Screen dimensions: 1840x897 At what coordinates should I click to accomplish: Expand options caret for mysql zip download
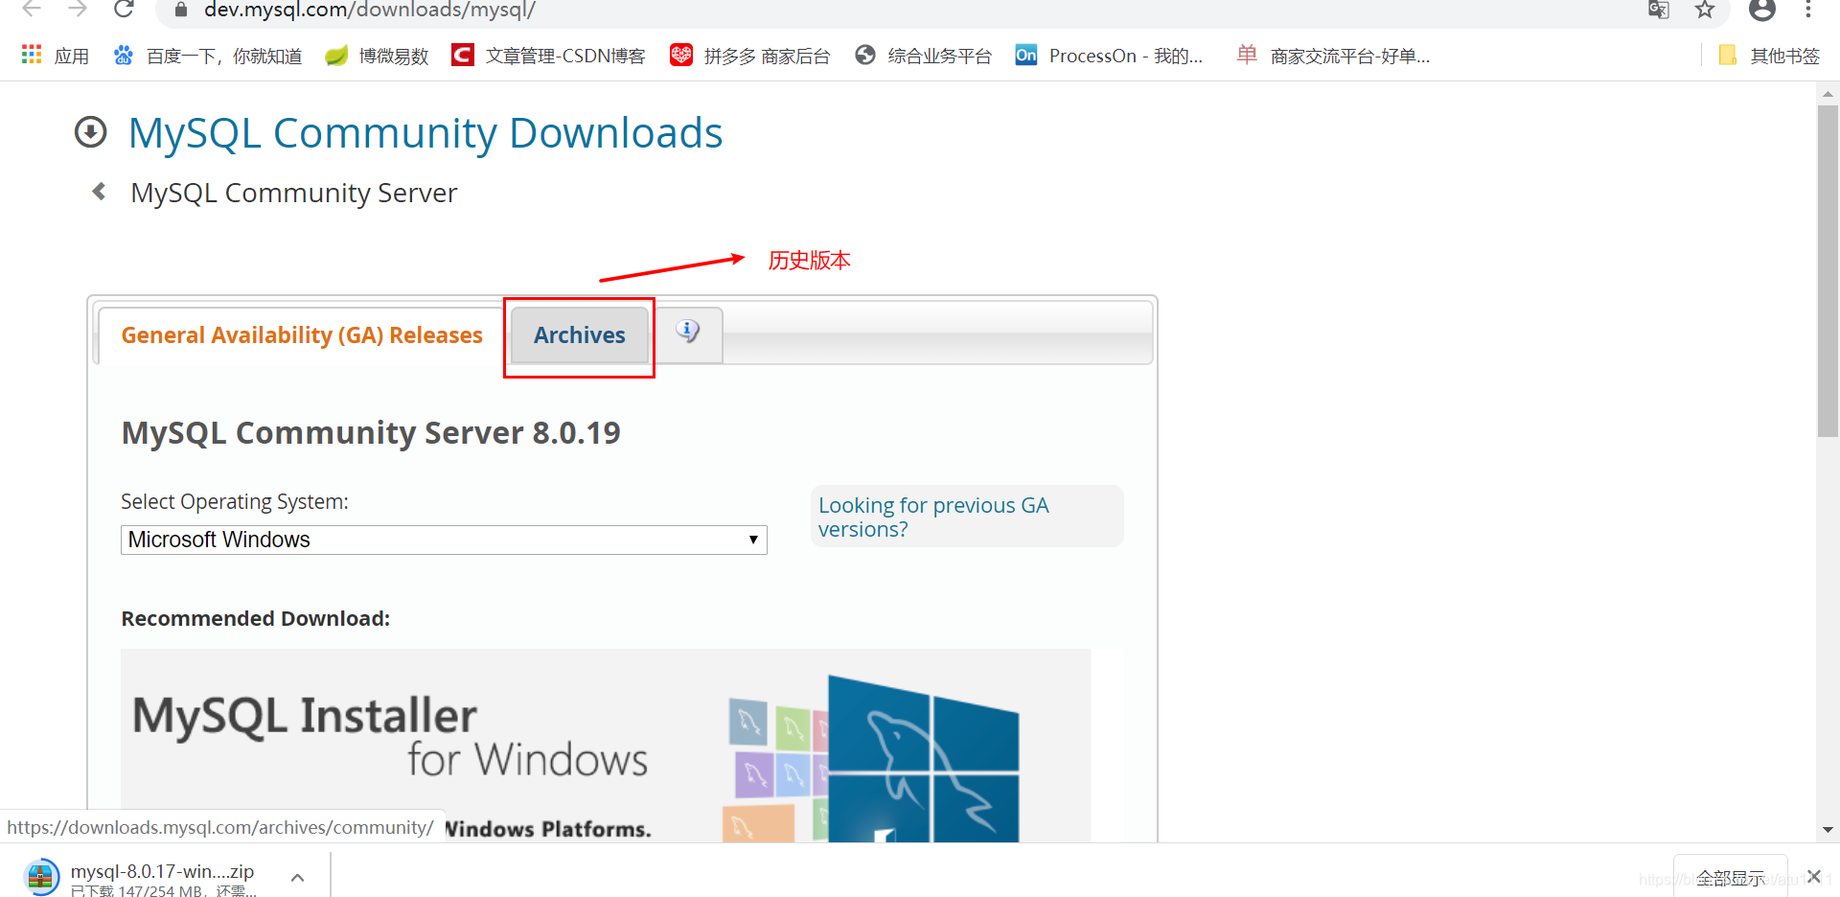[x=297, y=877]
